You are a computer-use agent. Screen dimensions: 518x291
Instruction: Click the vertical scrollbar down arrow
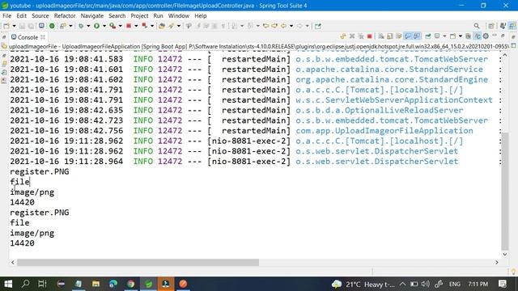click(x=505, y=255)
